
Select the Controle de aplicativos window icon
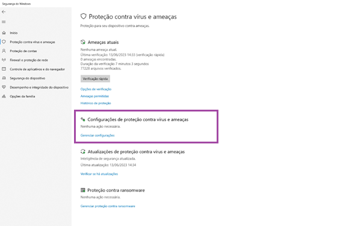coord(4,69)
